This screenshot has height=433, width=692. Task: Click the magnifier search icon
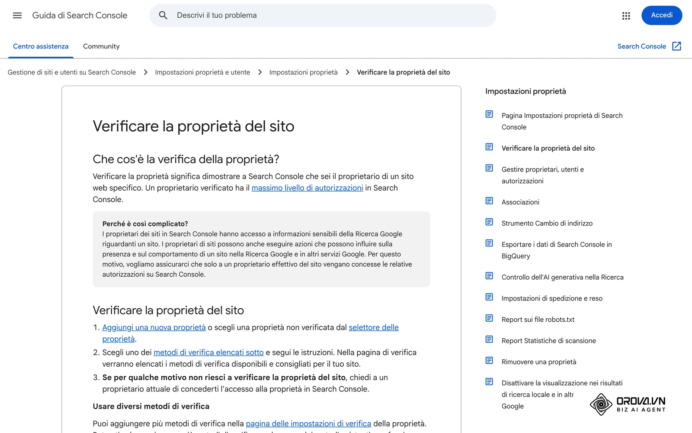163,16
